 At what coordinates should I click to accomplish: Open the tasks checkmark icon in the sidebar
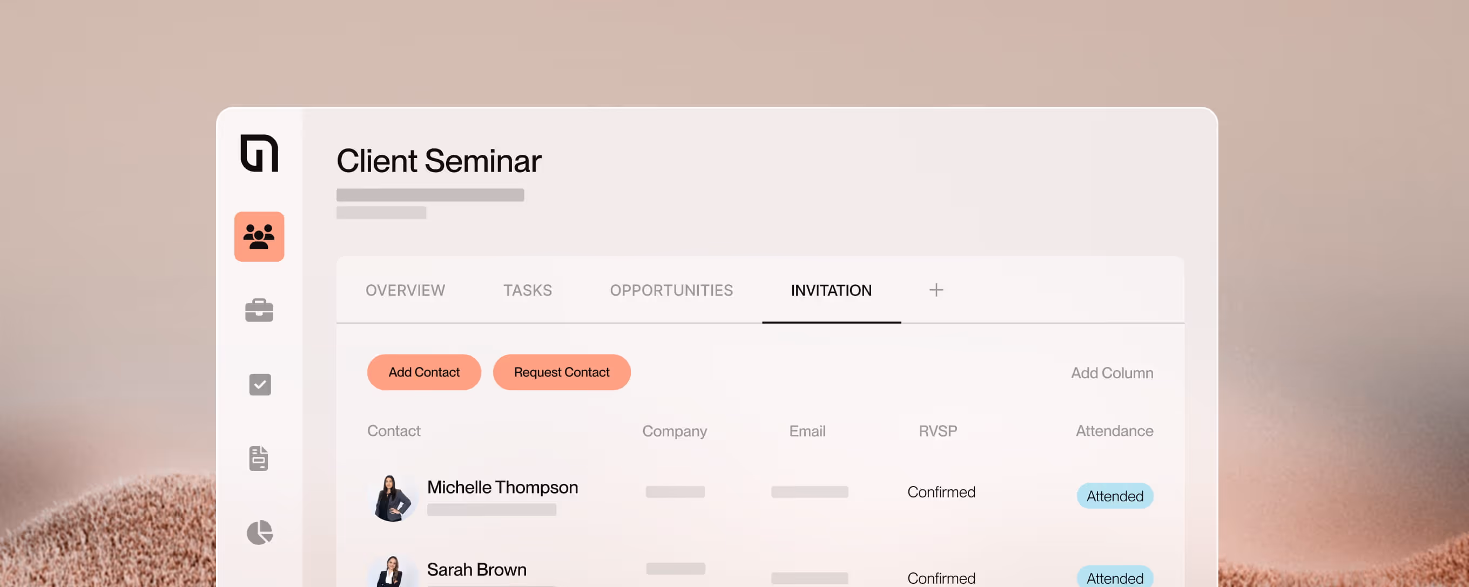coord(259,385)
